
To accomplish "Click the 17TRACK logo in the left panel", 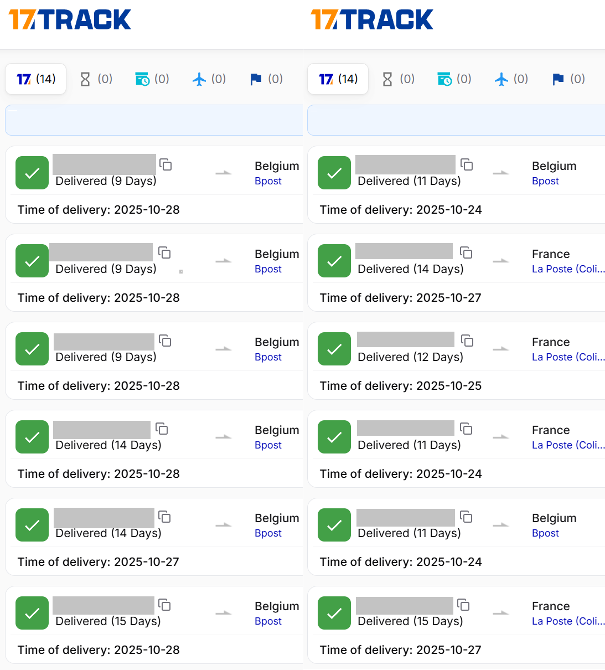I will [x=70, y=20].
